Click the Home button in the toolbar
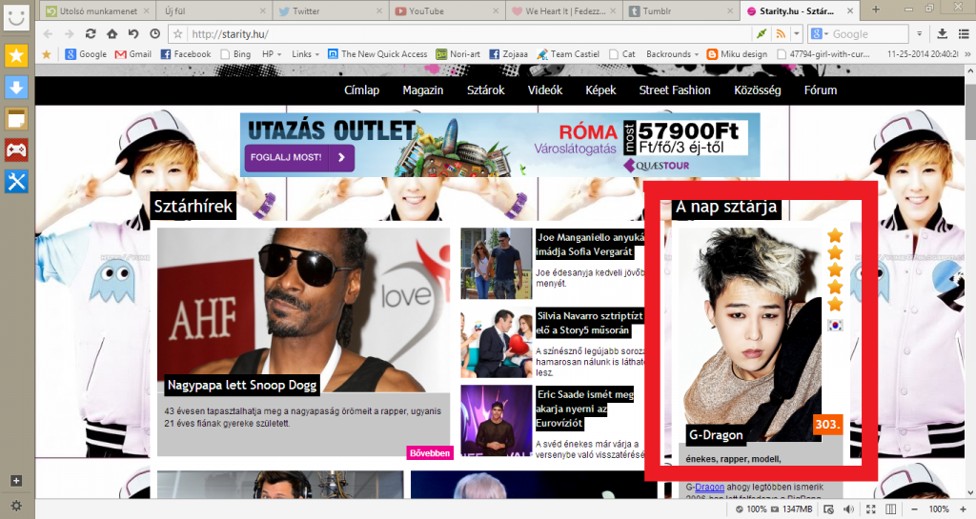Image resolution: width=976 pixels, height=519 pixels. coord(112,33)
